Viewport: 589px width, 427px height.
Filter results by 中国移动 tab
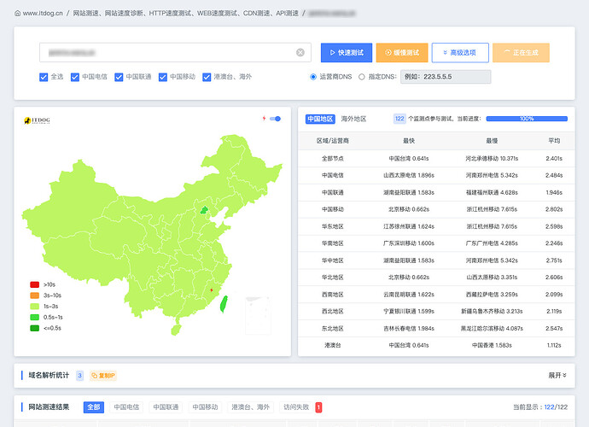(x=205, y=407)
